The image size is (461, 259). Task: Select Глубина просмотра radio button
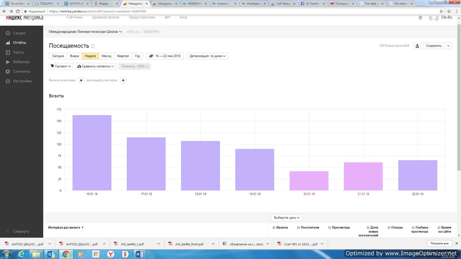413,228
